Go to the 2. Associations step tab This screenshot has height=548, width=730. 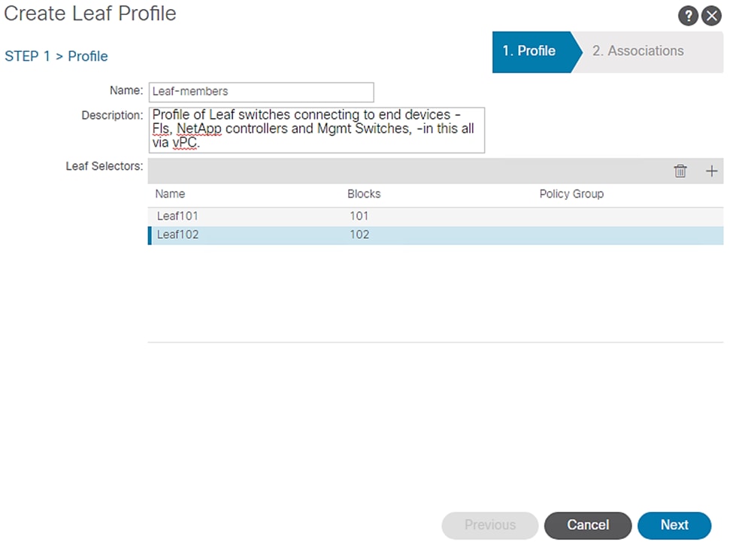click(x=638, y=51)
